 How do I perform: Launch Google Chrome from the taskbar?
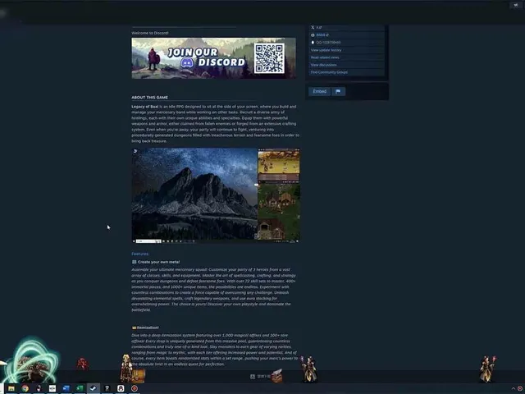[25, 388]
